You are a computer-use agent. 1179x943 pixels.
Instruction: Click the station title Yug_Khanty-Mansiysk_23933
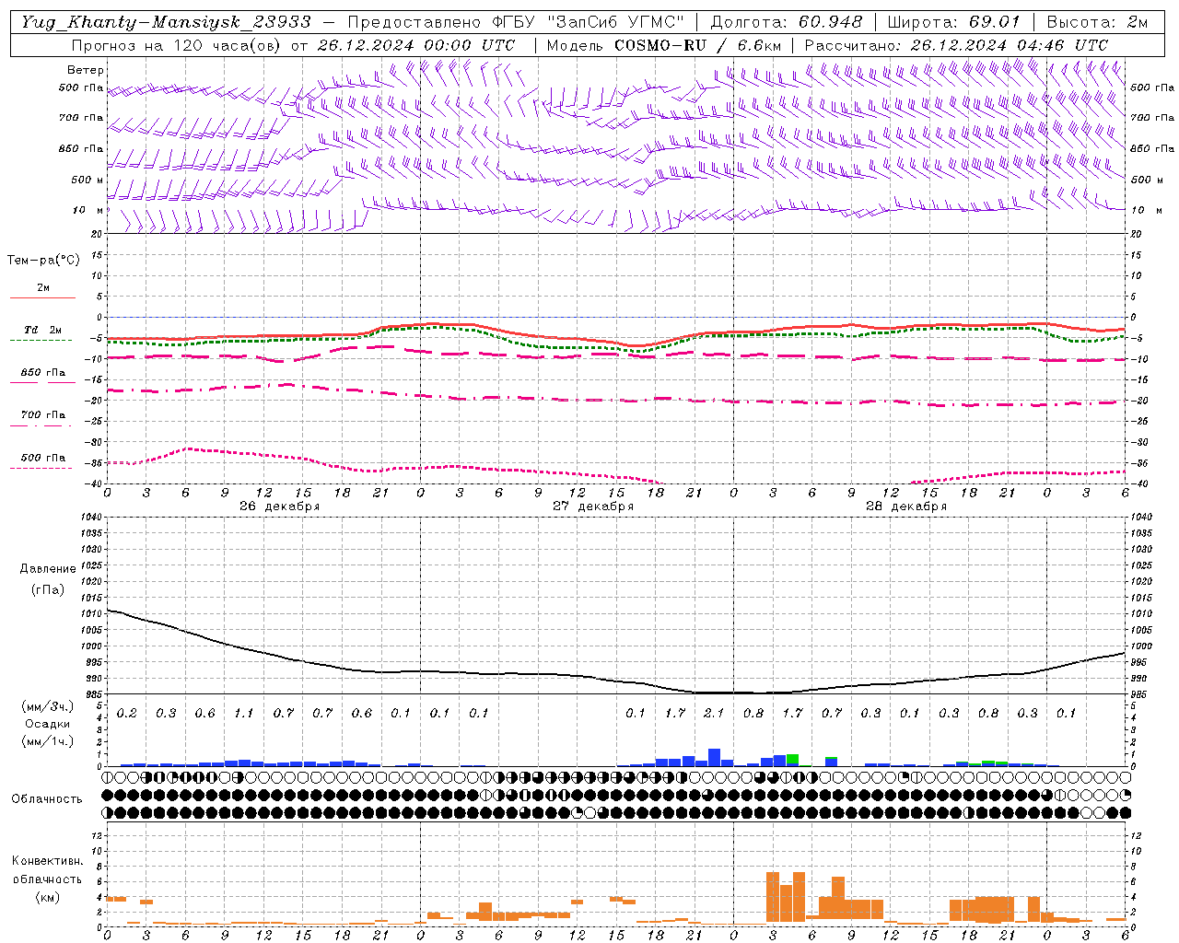point(166,22)
